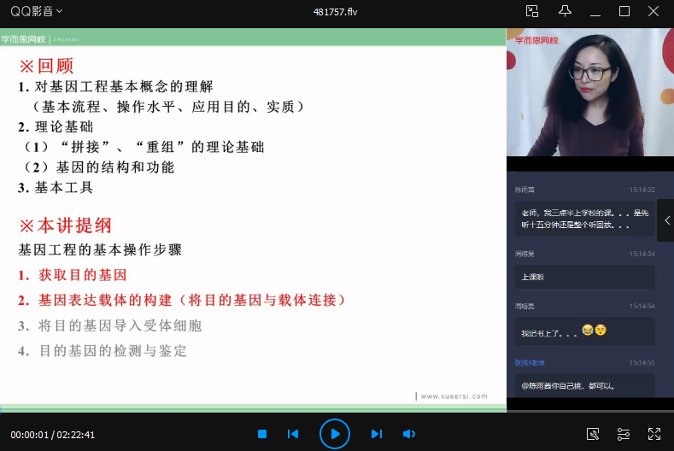Close the QQ影音 player window
This screenshot has height=451, width=674.
[654, 11]
